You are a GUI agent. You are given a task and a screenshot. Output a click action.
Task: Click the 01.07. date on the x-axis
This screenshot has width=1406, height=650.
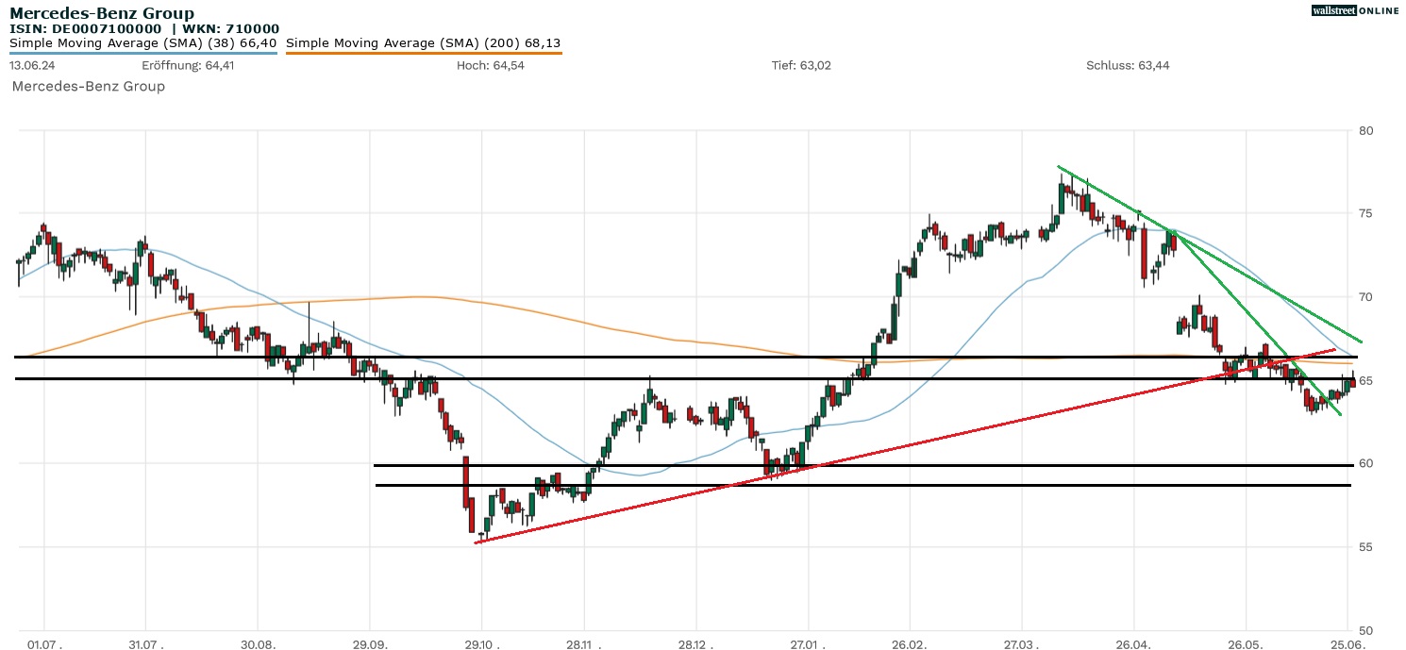[44, 643]
